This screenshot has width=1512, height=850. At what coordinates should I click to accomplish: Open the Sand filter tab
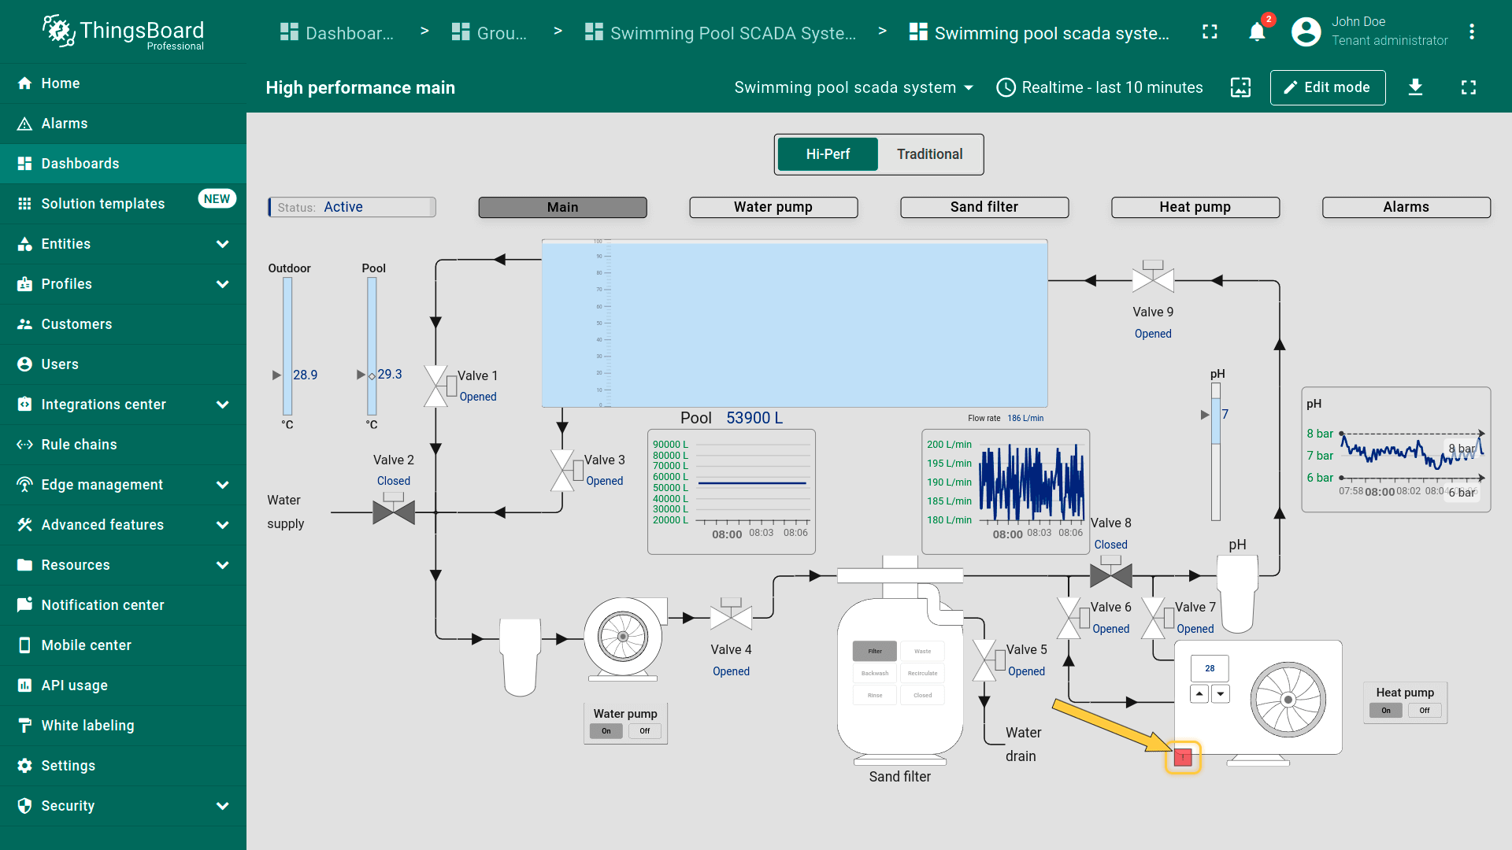(984, 207)
